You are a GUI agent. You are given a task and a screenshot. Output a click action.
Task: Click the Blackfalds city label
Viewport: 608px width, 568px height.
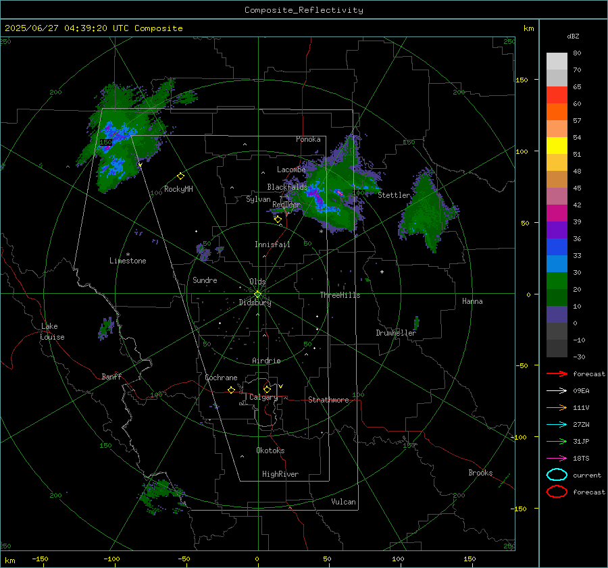[287, 187]
